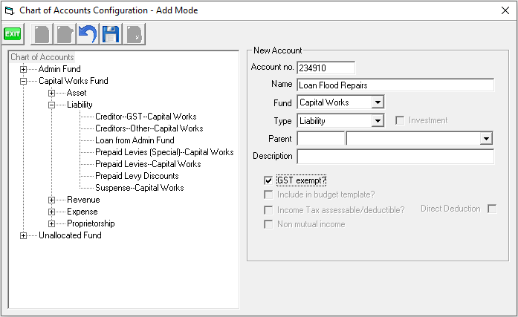The height and width of the screenshot is (317, 518).
Task: Click the greyed-out page icon right of save
Action: click(135, 34)
